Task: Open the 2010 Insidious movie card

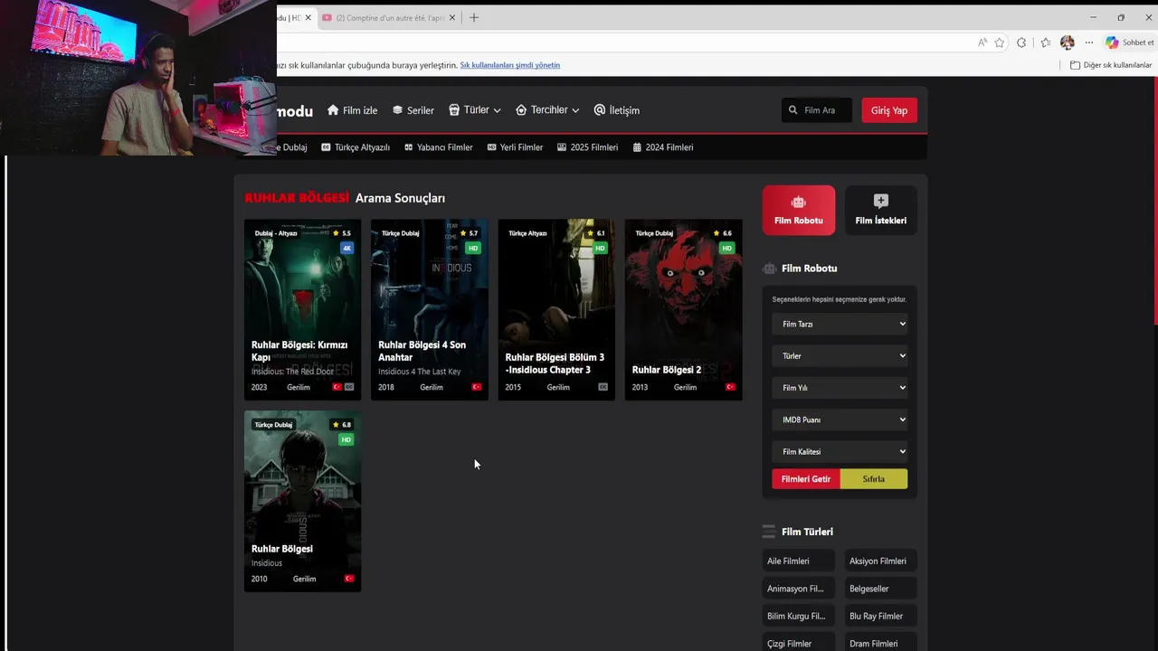Action: pos(302,502)
